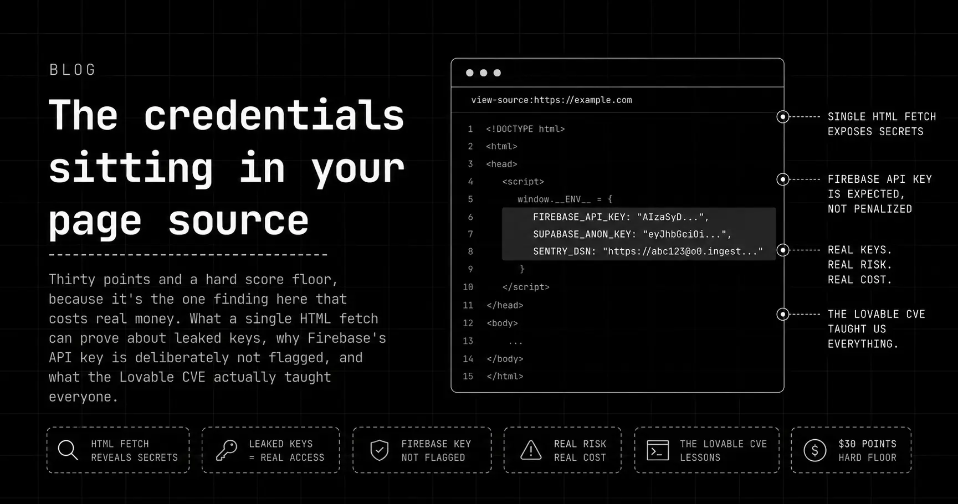Select the 'window.__ENV__ = {' code line
Image resolution: width=958 pixels, height=504 pixels.
(x=565, y=199)
